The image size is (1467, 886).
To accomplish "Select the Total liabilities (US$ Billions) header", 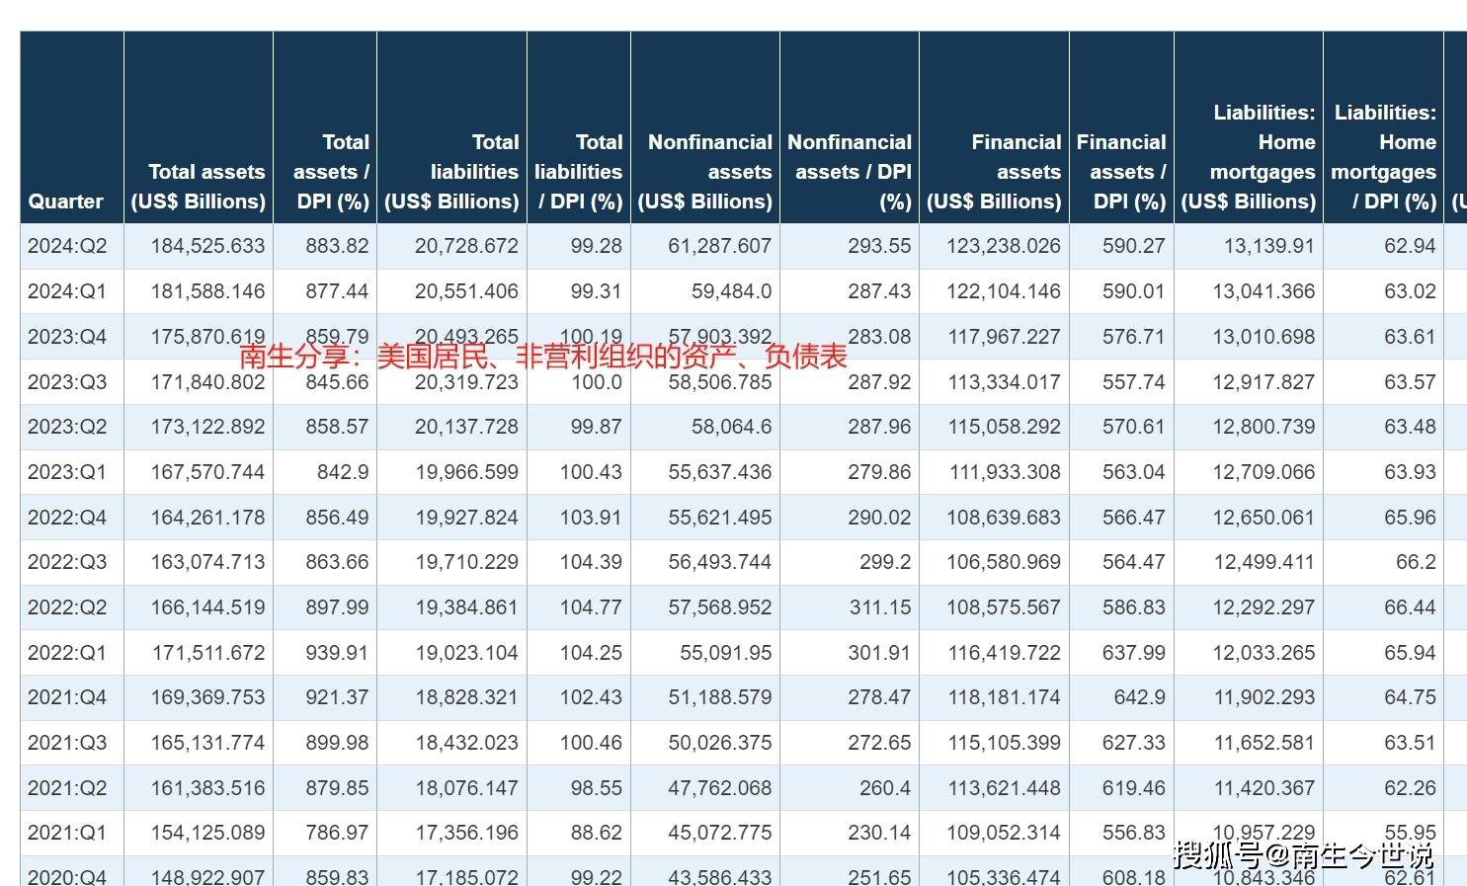I will point(451,172).
